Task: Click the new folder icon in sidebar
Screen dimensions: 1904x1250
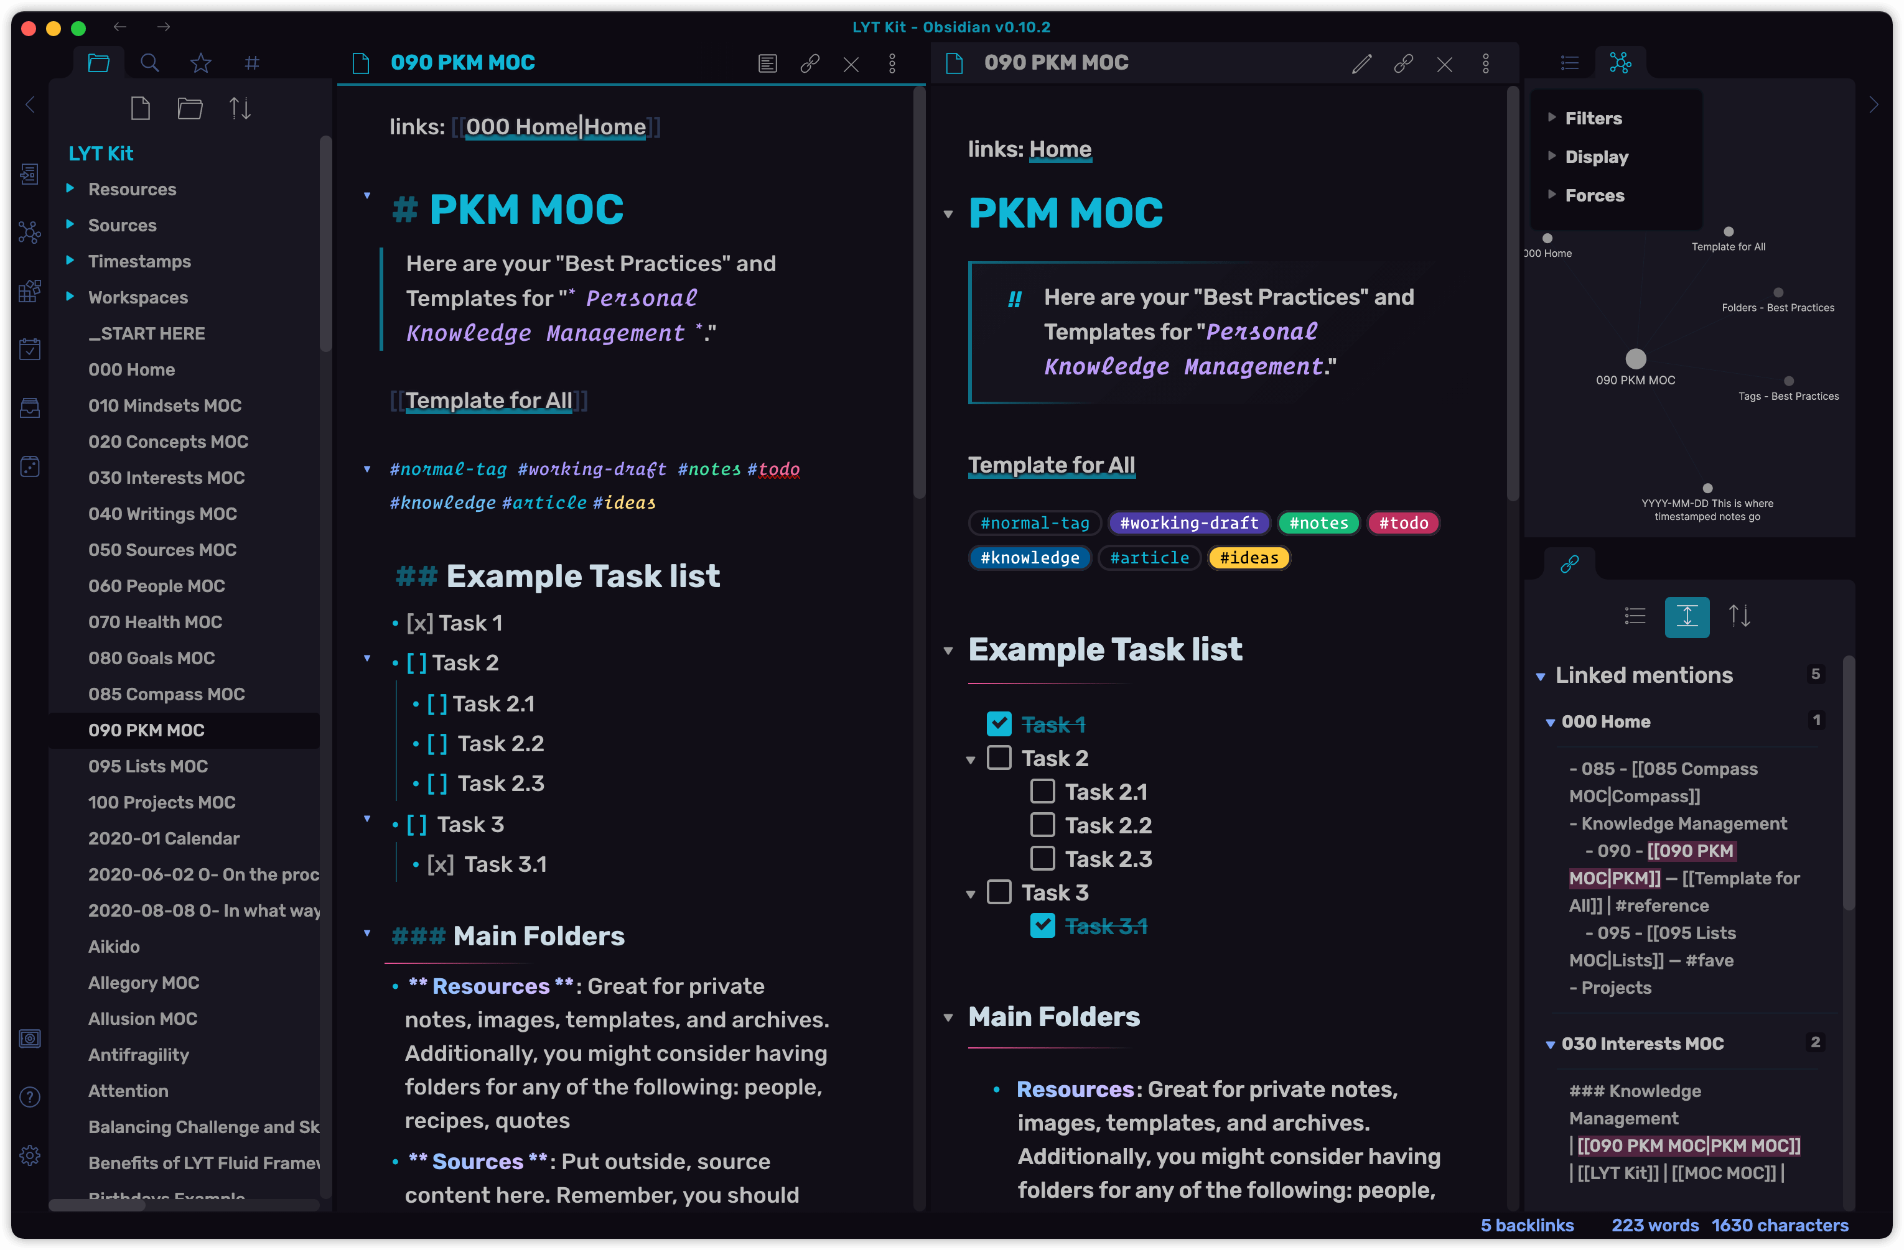Action: click(189, 109)
